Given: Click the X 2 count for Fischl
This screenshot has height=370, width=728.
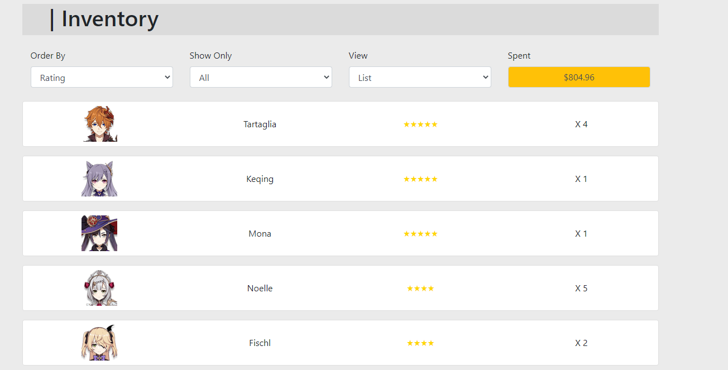Looking at the screenshot, I should [581, 343].
